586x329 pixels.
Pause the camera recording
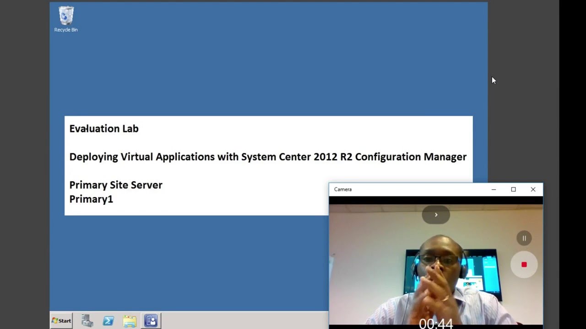click(x=524, y=238)
